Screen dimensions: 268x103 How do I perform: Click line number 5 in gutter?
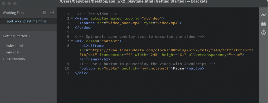(x=68, y=32)
